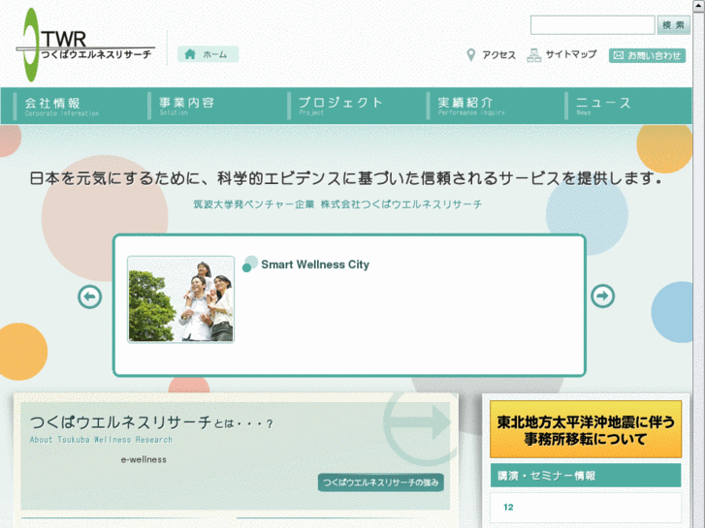Click the envelope contact icon
705x528 pixels.
click(619, 56)
